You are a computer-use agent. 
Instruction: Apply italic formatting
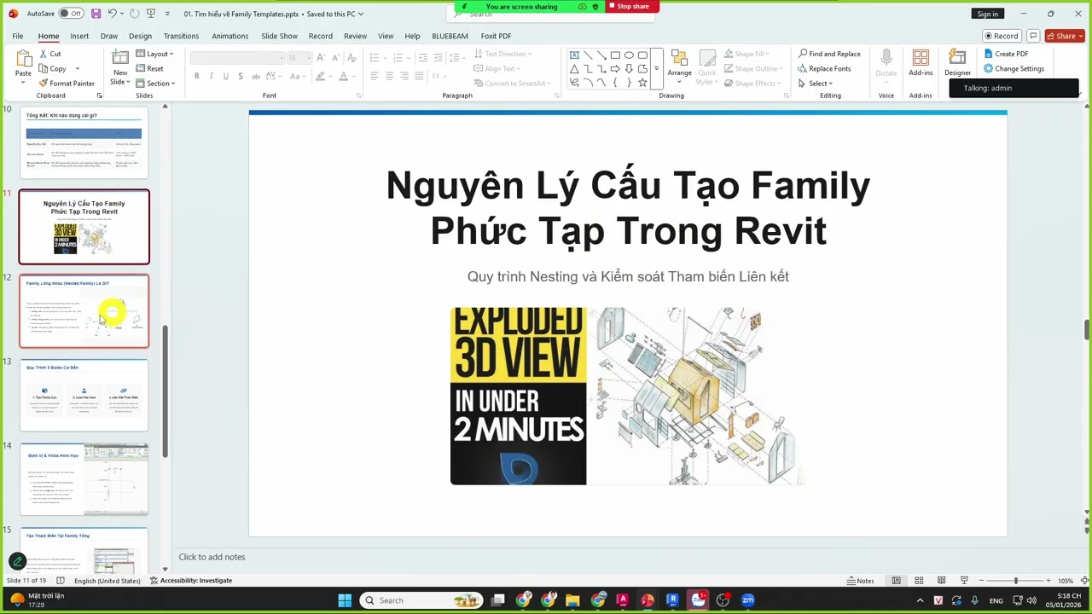[211, 76]
